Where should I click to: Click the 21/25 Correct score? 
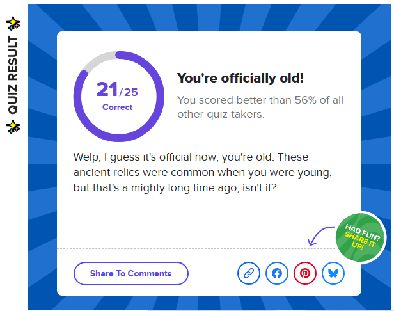117,95
